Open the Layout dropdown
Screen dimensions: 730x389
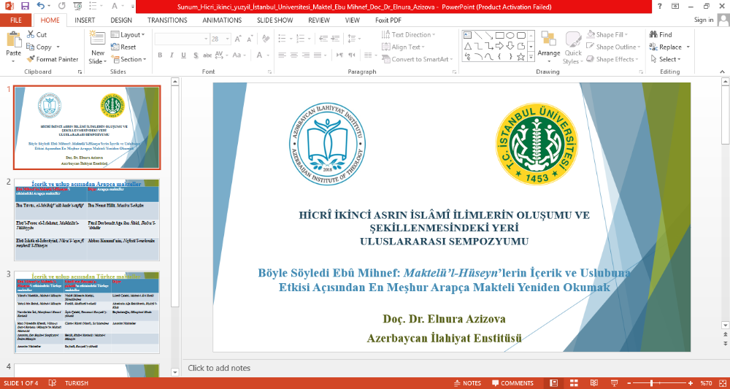128,34
